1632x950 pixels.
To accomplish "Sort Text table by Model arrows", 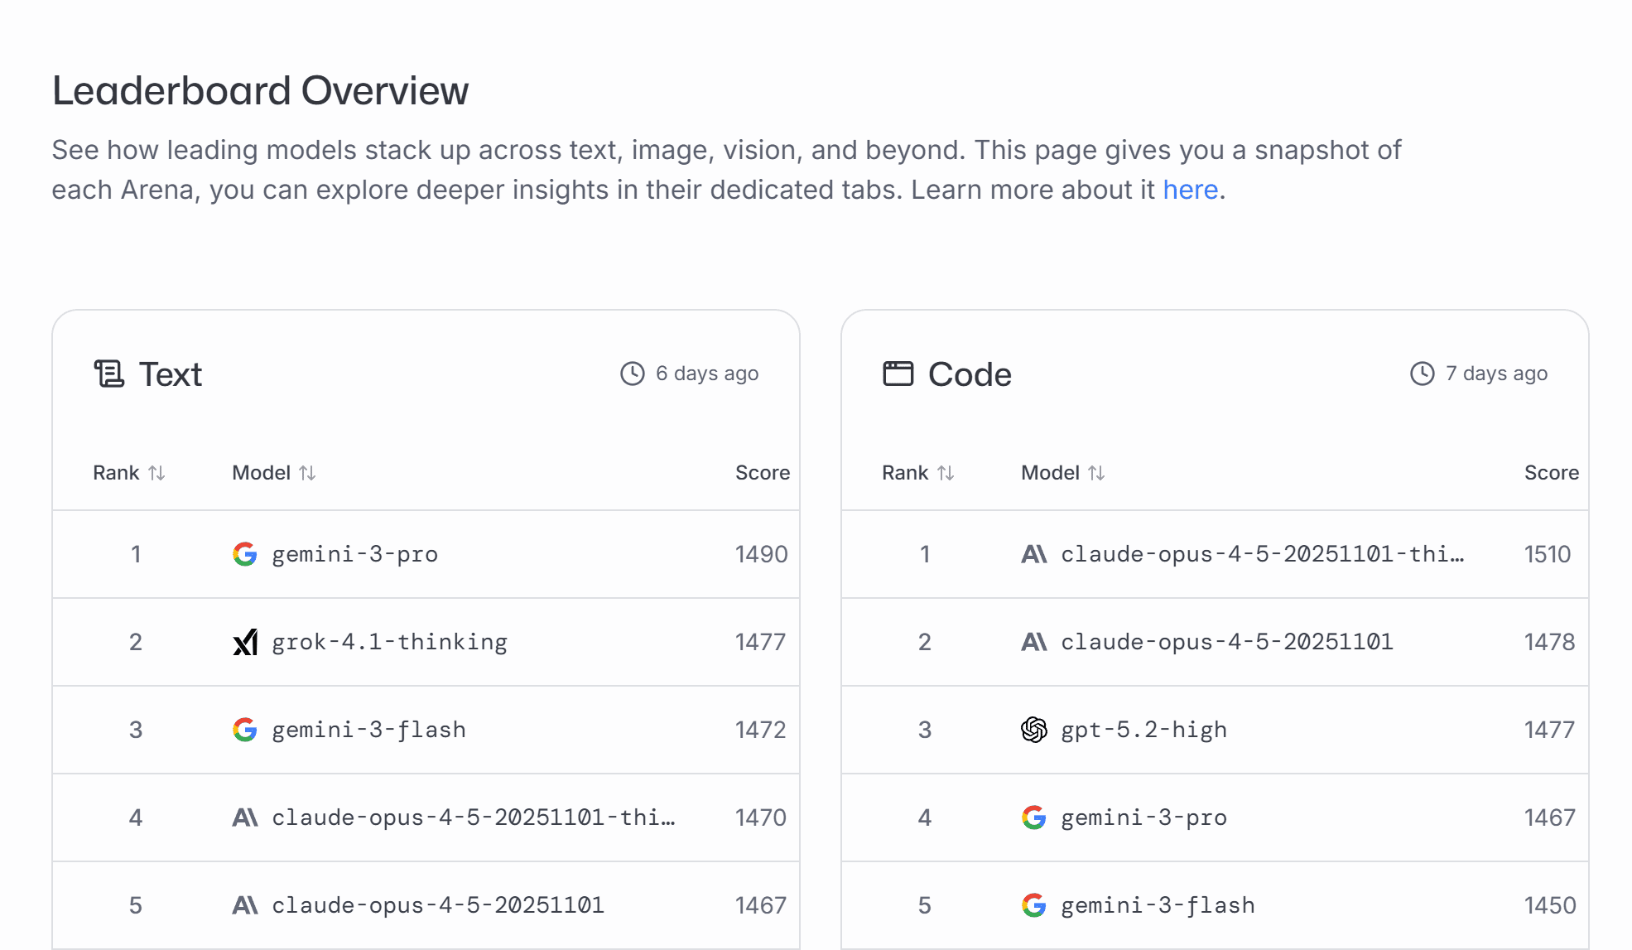I will coord(307,473).
